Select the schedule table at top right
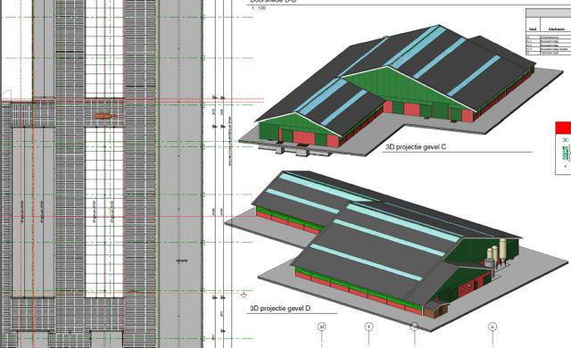571x348 pixels. coord(549,32)
